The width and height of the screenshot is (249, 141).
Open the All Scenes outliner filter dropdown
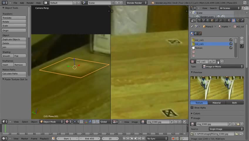coord(229,8)
